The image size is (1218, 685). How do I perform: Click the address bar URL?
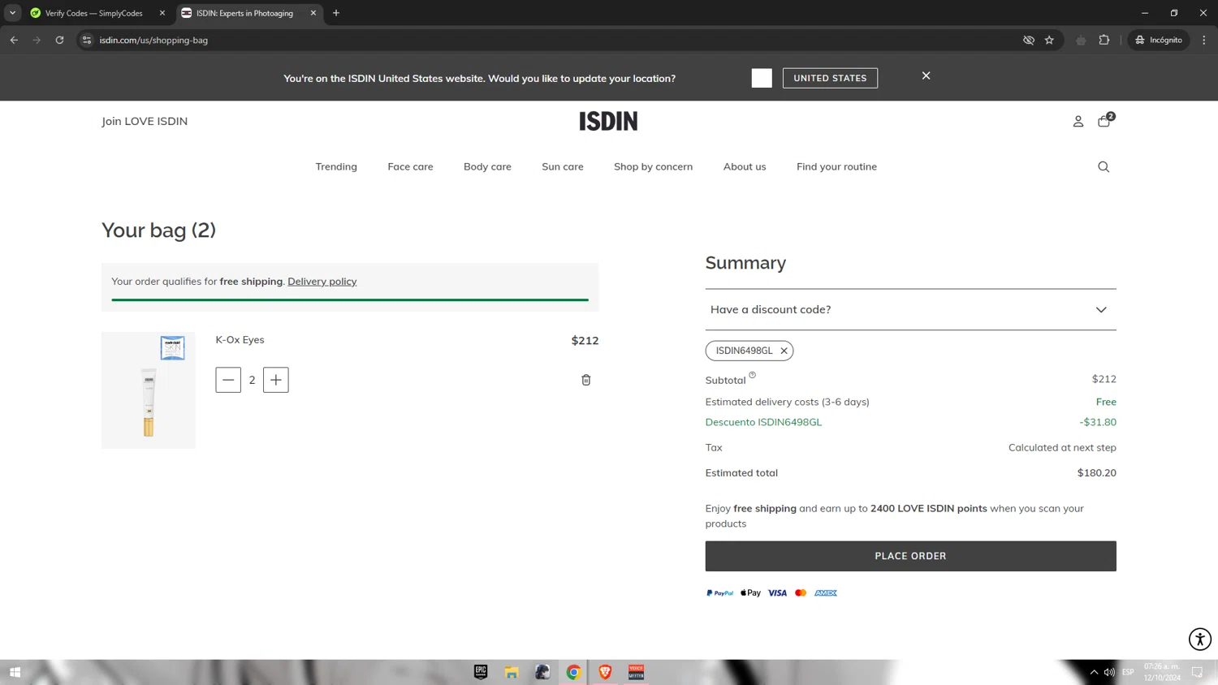(x=153, y=40)
